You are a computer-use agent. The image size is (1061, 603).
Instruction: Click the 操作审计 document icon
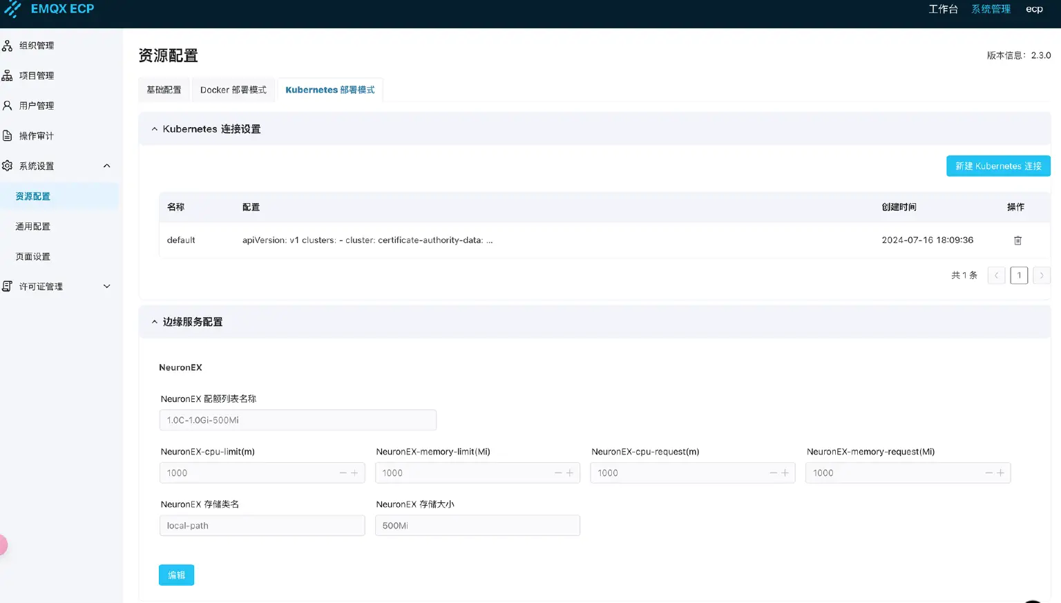coord(8,135)
